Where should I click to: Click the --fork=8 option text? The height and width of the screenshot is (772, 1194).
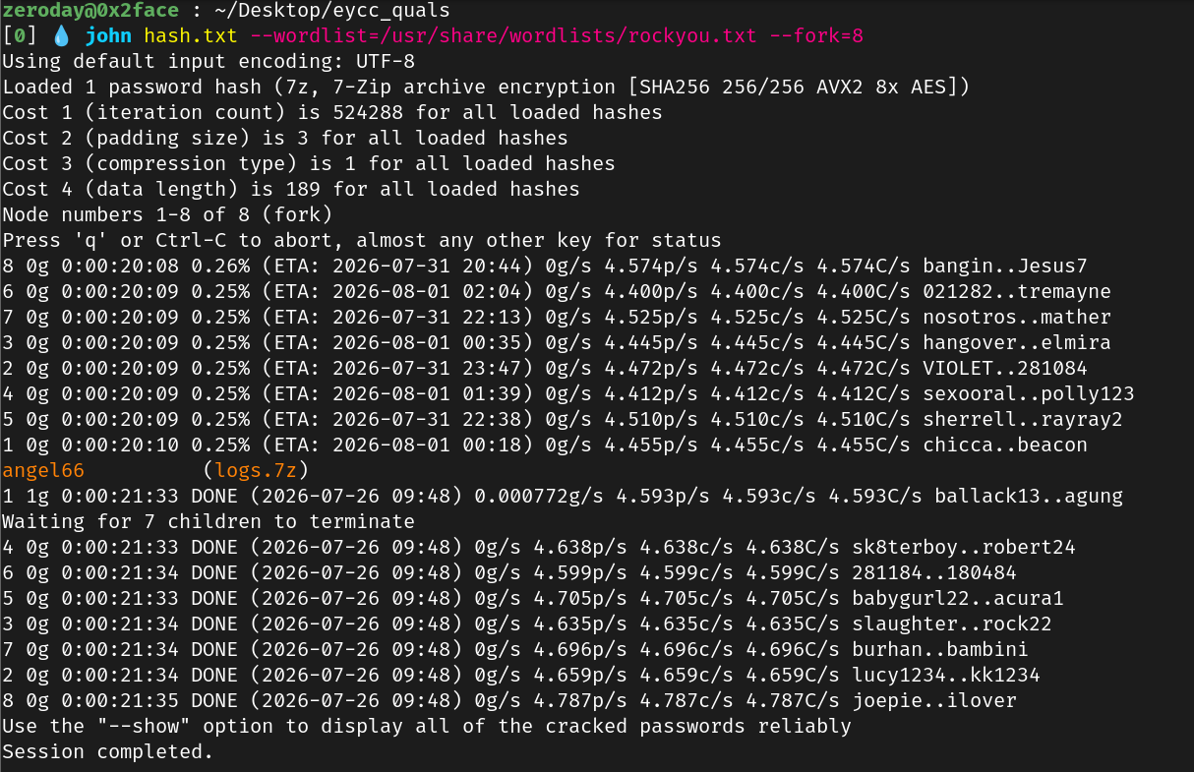point(816,36)
